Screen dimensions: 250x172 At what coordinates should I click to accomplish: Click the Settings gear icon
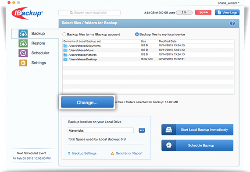click(x=23, y=63)
